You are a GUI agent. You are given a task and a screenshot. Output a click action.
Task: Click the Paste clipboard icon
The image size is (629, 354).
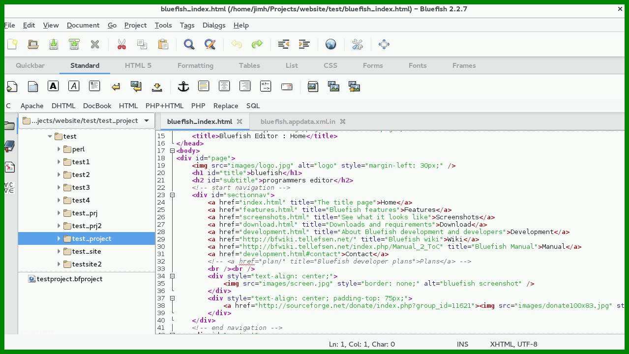163,44
